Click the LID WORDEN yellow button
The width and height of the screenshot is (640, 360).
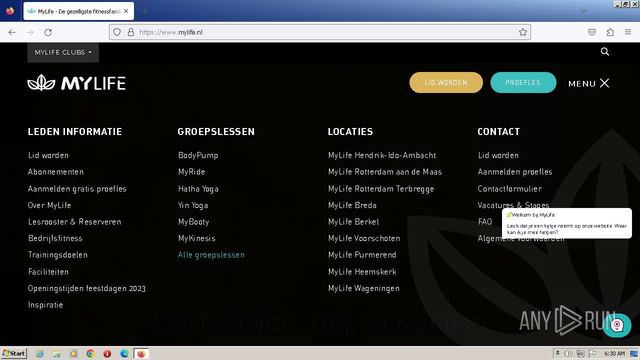click(x=446, y=82)
